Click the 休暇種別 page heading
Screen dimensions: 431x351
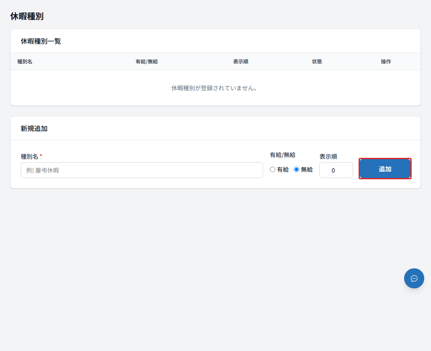coord(27,16)
